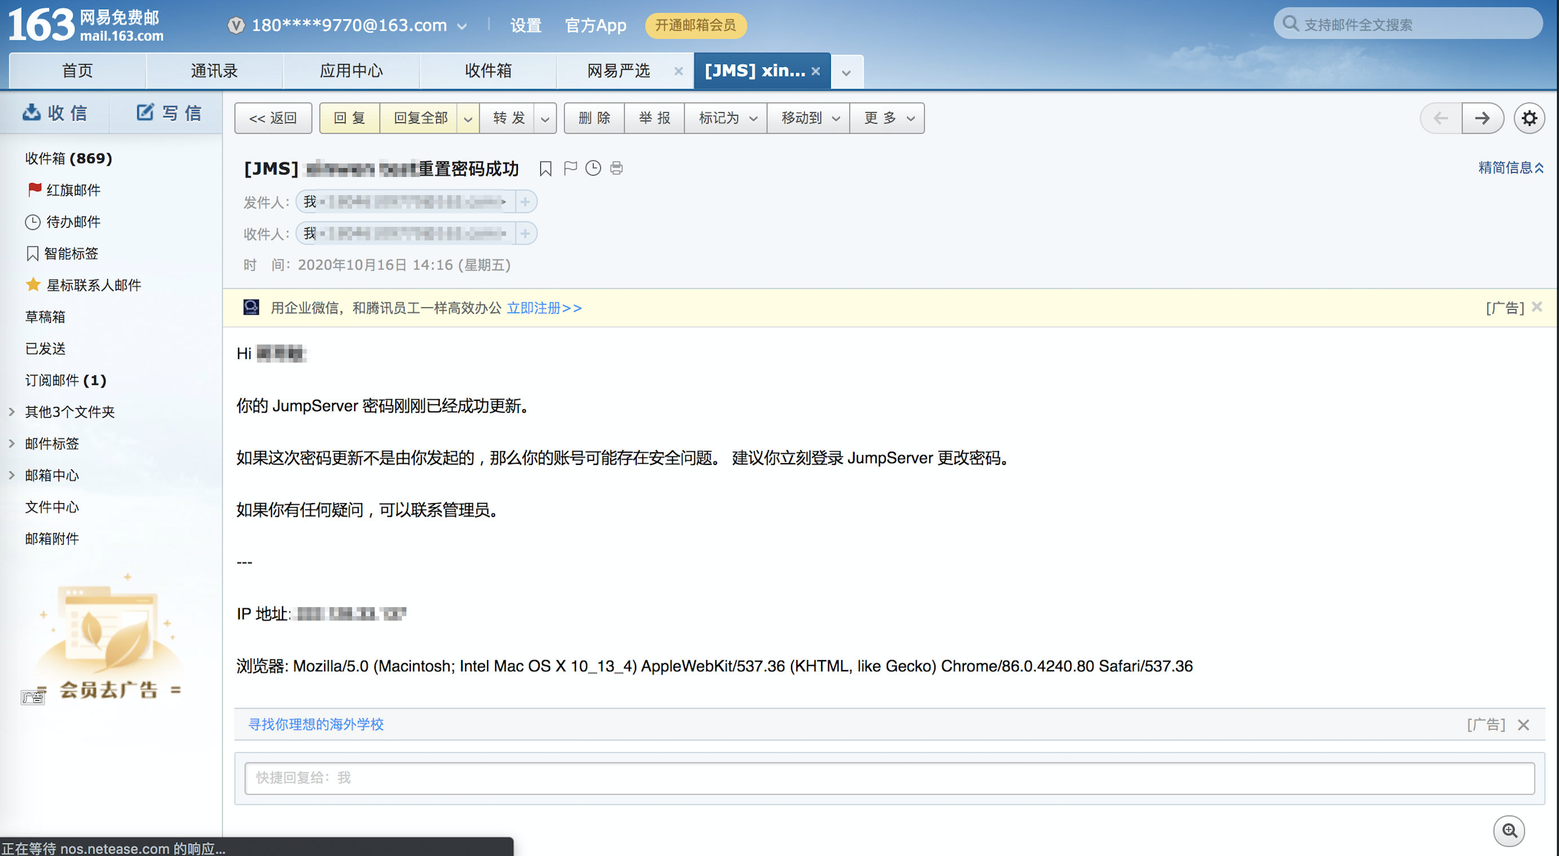Open 邮箱附件 in sidebar
Image resolution: width=1559 pixels, height=856 pixels.
point(51,538)
